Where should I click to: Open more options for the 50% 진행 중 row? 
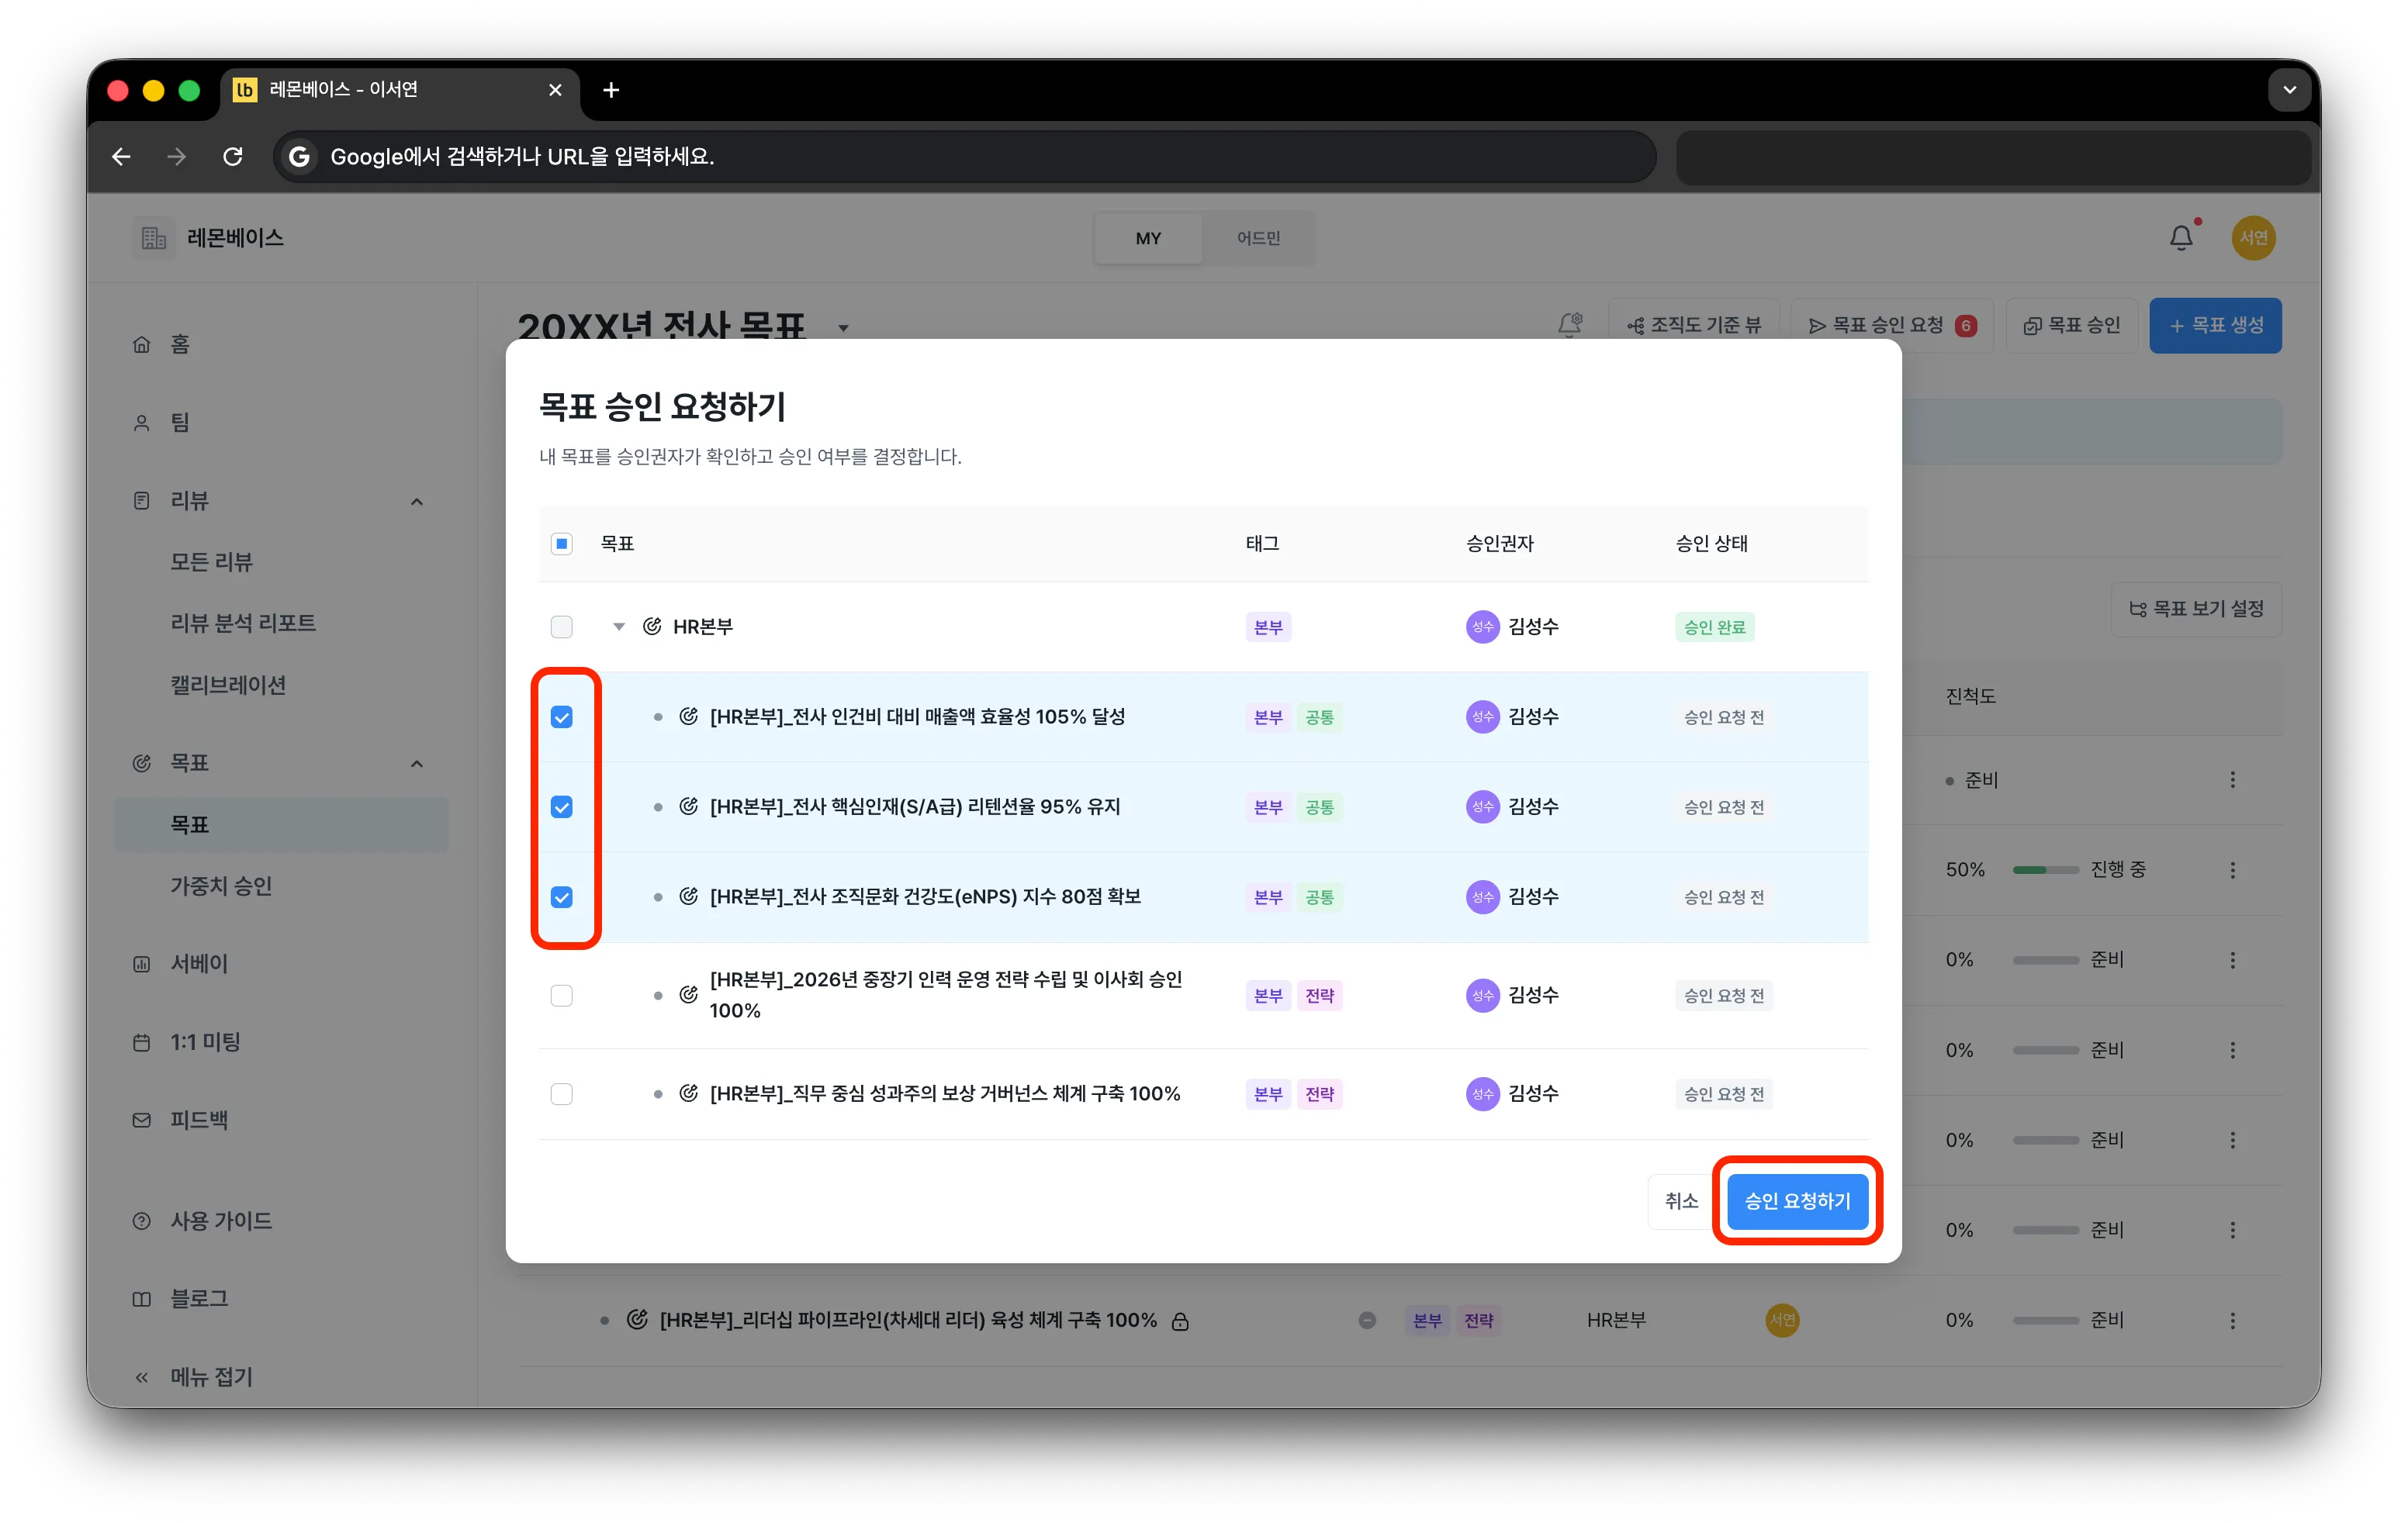click(x=2232, y=869)
